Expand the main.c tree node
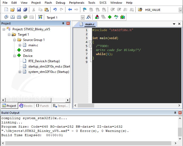The image size is (183, 146). [20, 45]
